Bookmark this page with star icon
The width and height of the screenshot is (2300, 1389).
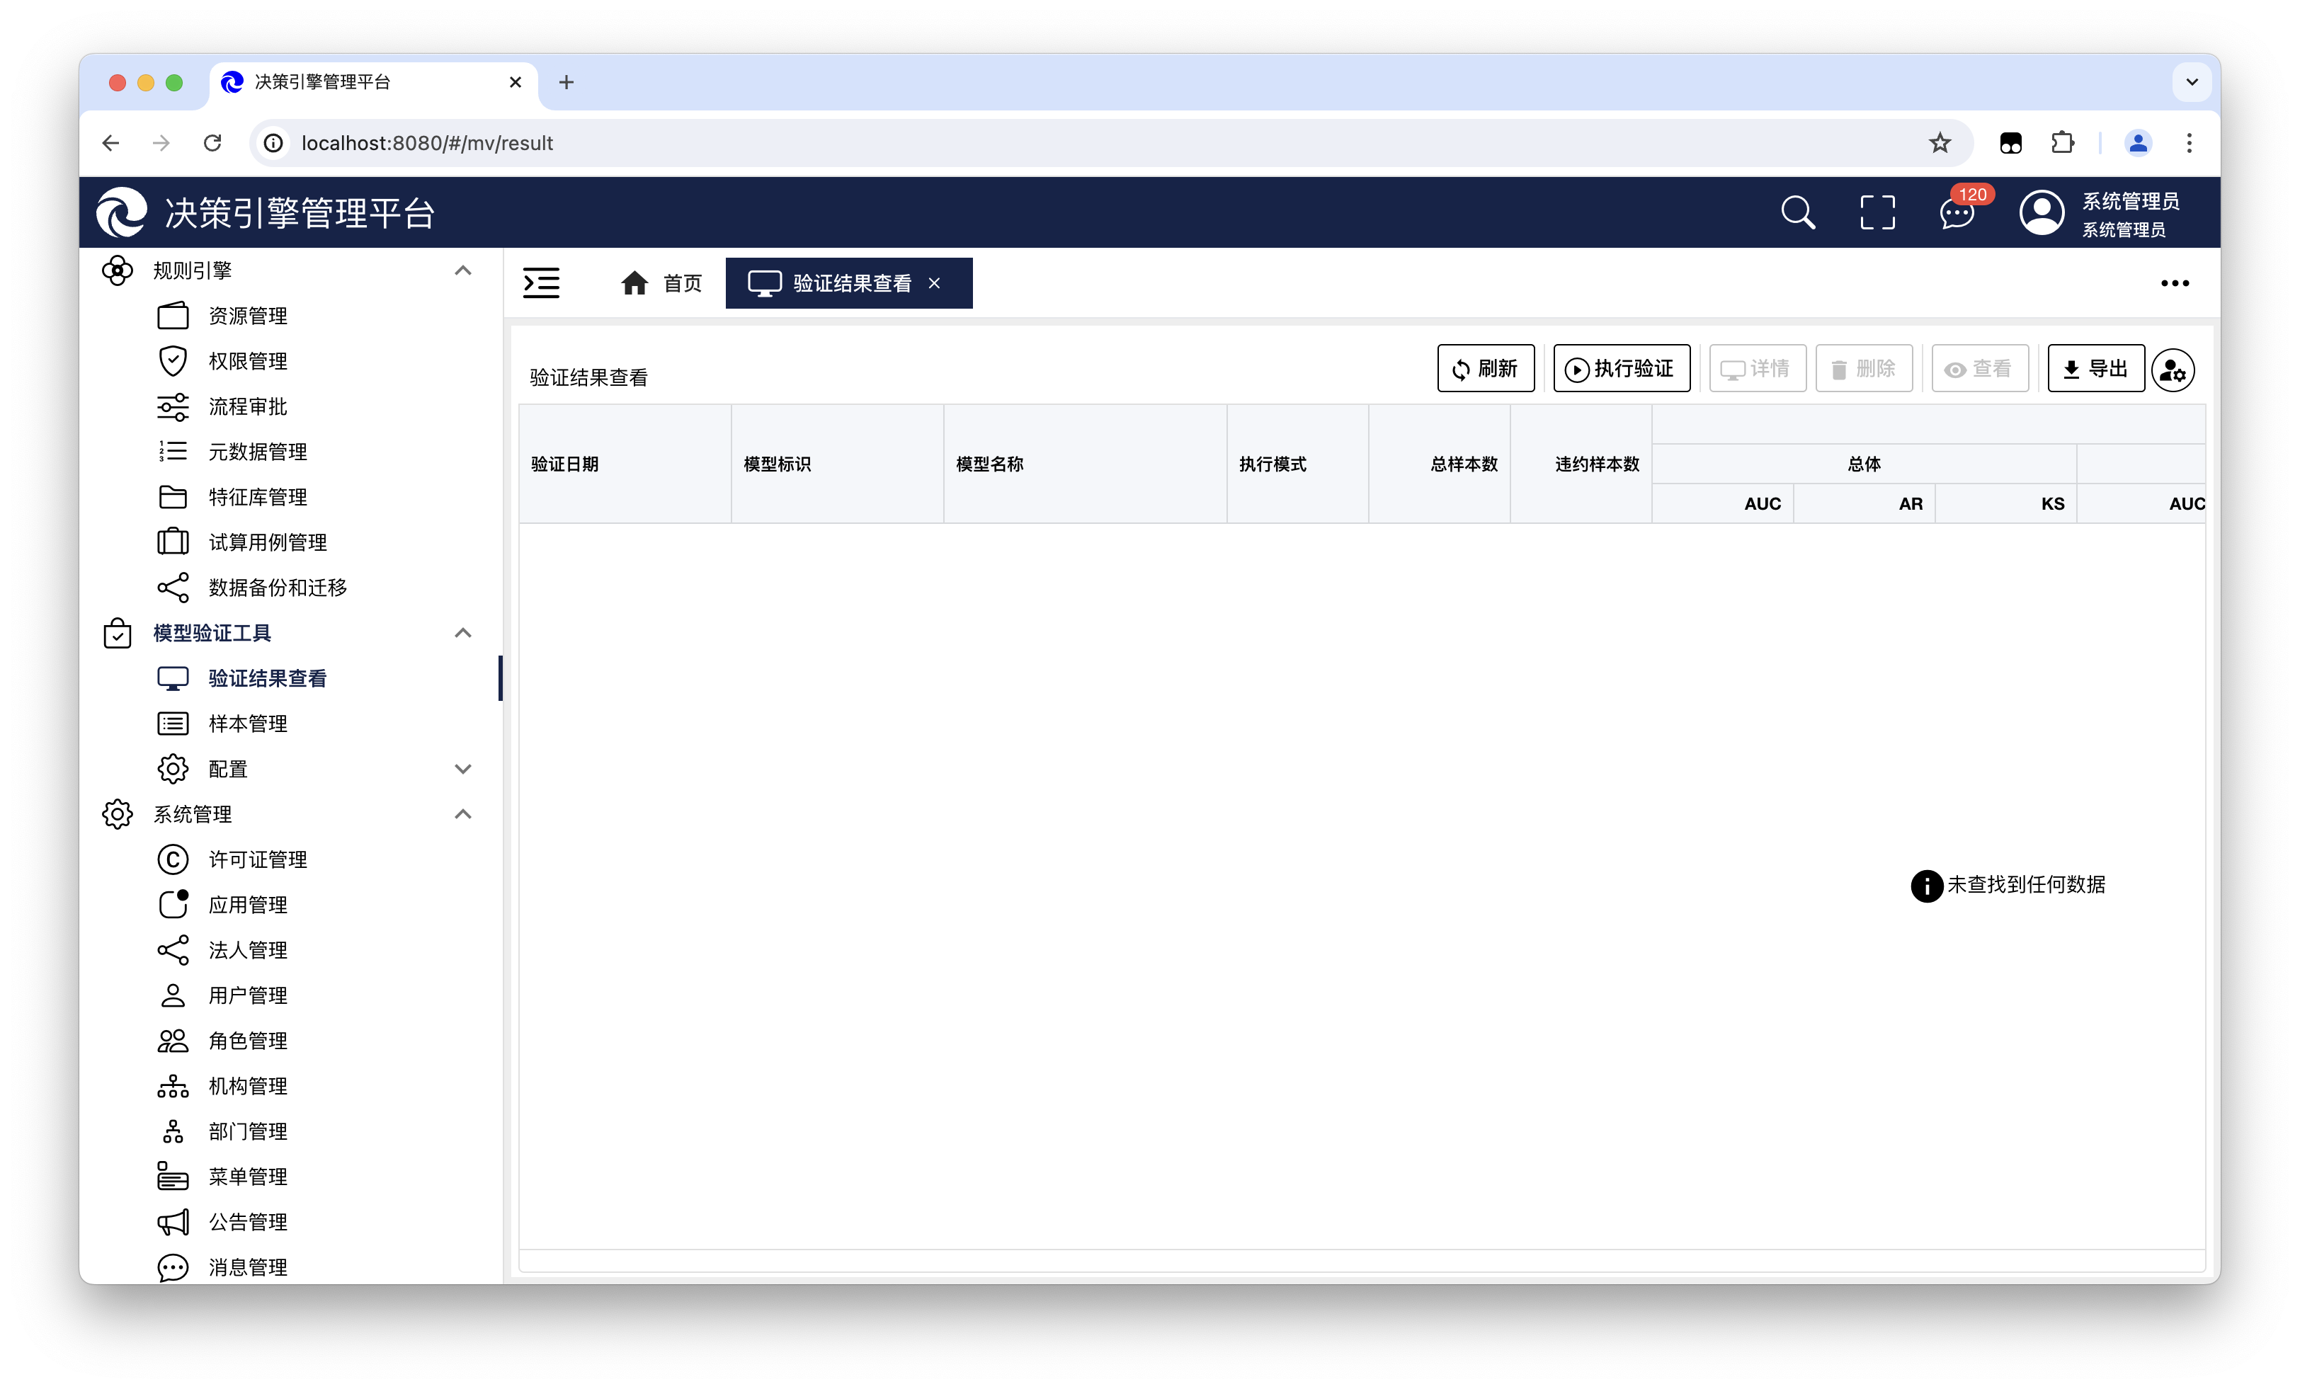click(1940, 143)
